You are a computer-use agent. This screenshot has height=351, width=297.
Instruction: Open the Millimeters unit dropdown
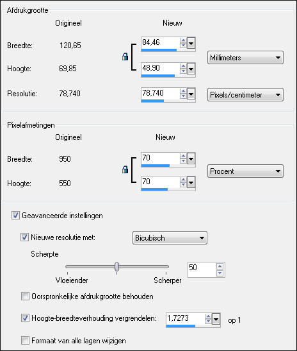pos(245,58)
